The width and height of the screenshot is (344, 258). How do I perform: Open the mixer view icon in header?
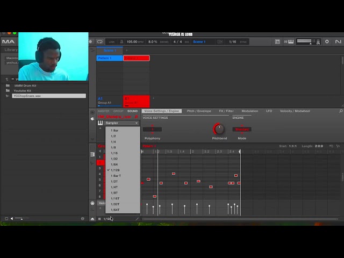point(277,42)
